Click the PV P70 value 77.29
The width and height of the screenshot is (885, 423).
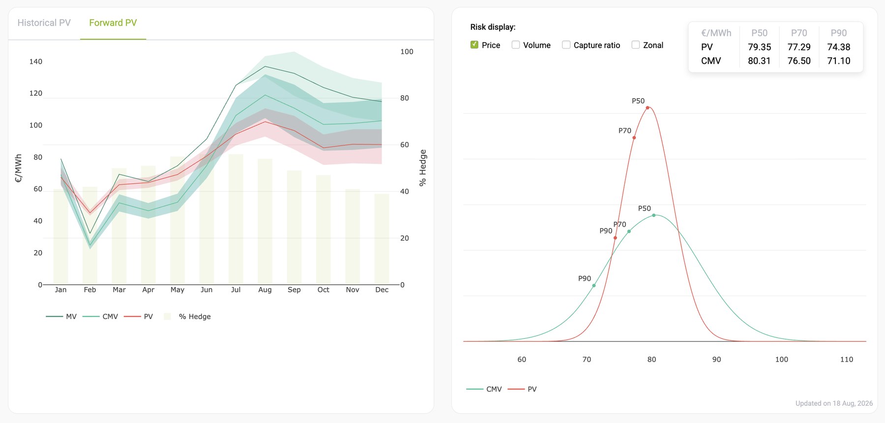799,47
